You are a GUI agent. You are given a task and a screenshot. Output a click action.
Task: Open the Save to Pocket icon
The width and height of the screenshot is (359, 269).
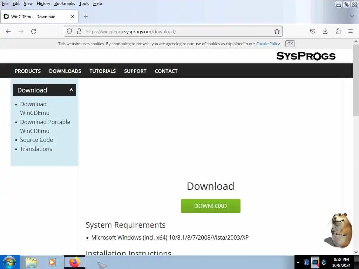click(x=312, y=31)
